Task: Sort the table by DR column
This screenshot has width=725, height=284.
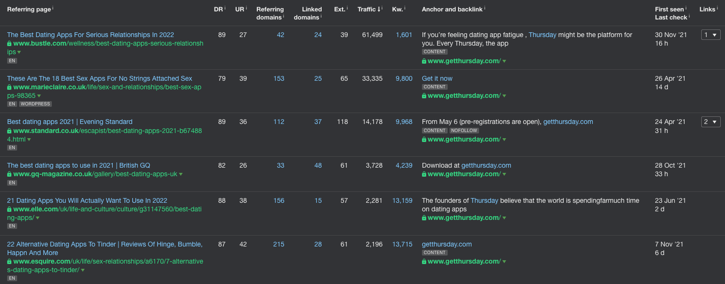Action: coord(218,9)
